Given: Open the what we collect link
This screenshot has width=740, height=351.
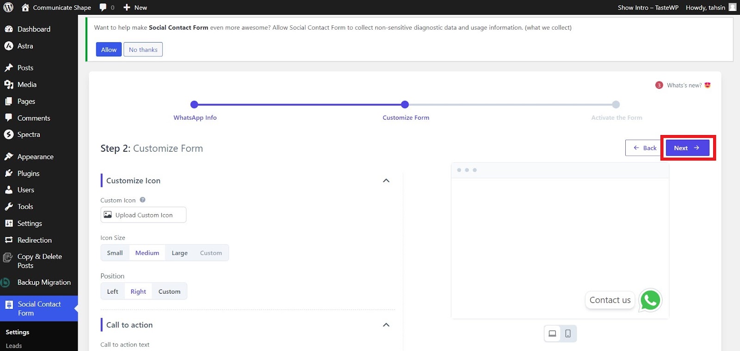Looking at the screenshot, I should pyautogui.click(x=548, y=28).
